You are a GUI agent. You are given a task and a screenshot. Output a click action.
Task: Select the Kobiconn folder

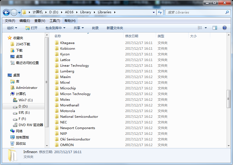click(65, 48)
